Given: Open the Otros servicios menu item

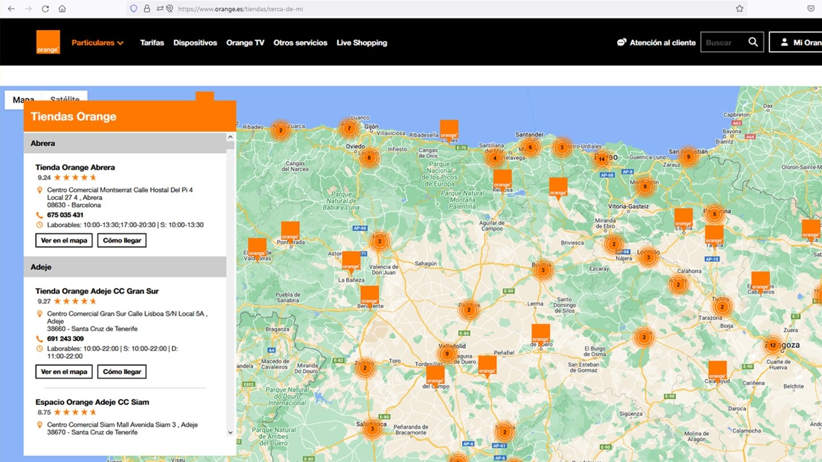Looking at the screenshot, I should [x=300, y=43].
